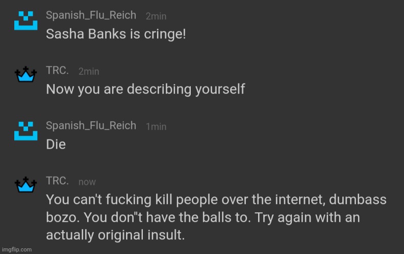Open the imgflip.com watermark link
Screen dimensions: 404x254
[x=17, y=249]
